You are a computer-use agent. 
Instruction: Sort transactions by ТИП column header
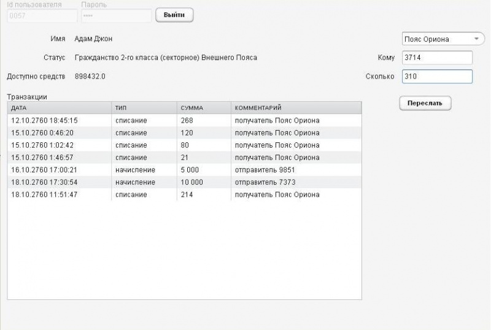tap(144, 108)
